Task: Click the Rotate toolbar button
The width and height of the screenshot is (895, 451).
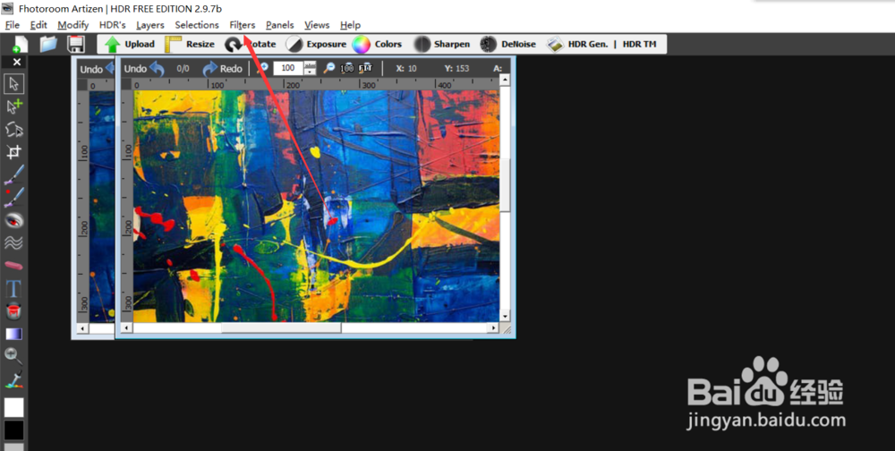Action: (x=250, y=44)
